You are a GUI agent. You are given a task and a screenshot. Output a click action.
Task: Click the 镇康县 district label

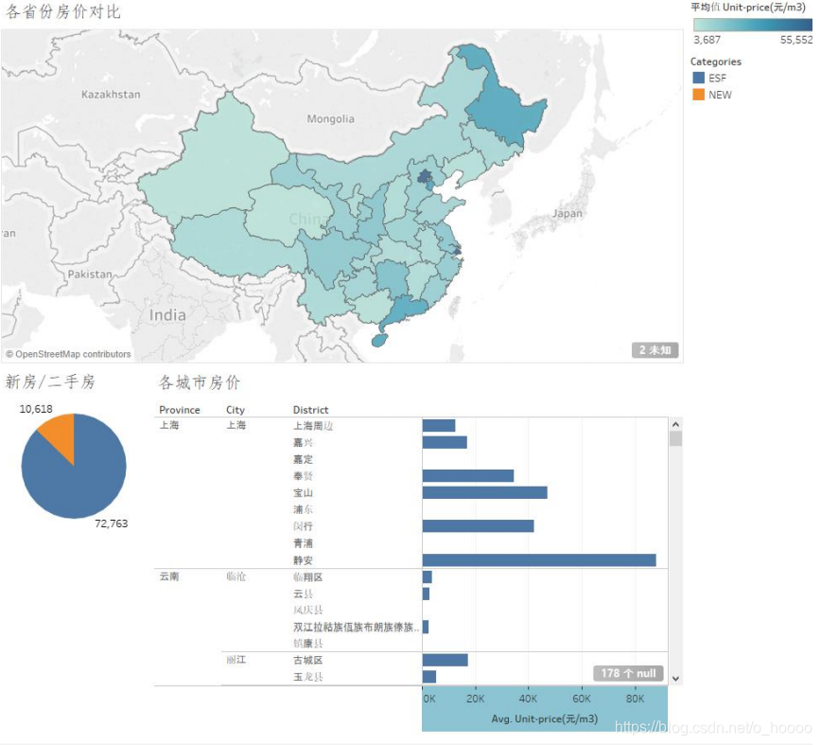[308, 644]
